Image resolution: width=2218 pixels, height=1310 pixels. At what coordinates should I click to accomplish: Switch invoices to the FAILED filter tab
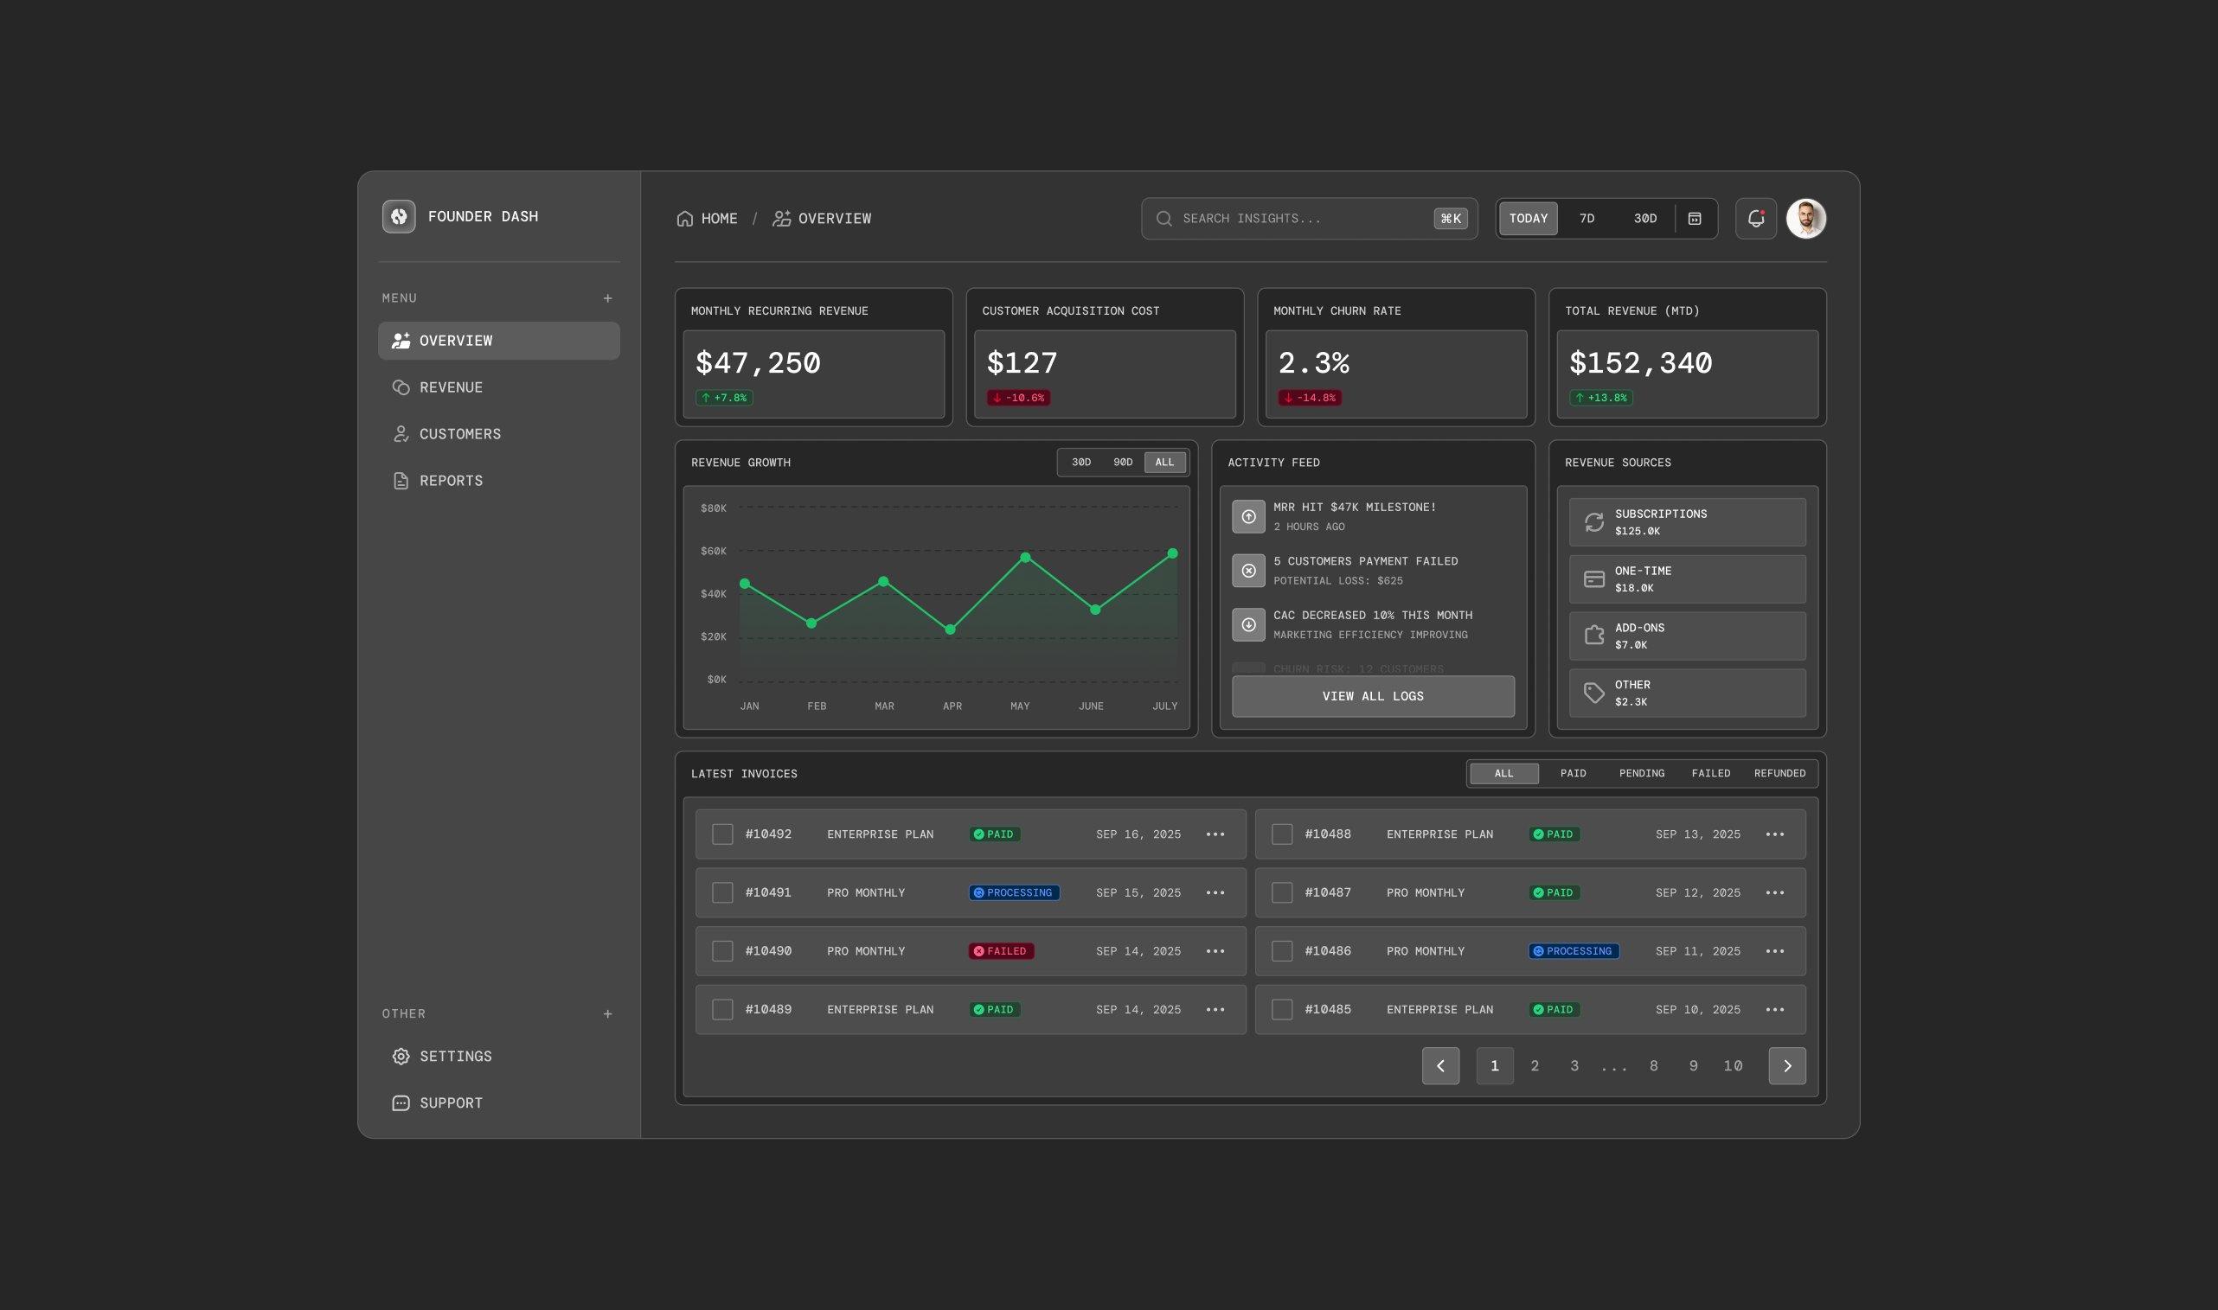pos(1711,772)
